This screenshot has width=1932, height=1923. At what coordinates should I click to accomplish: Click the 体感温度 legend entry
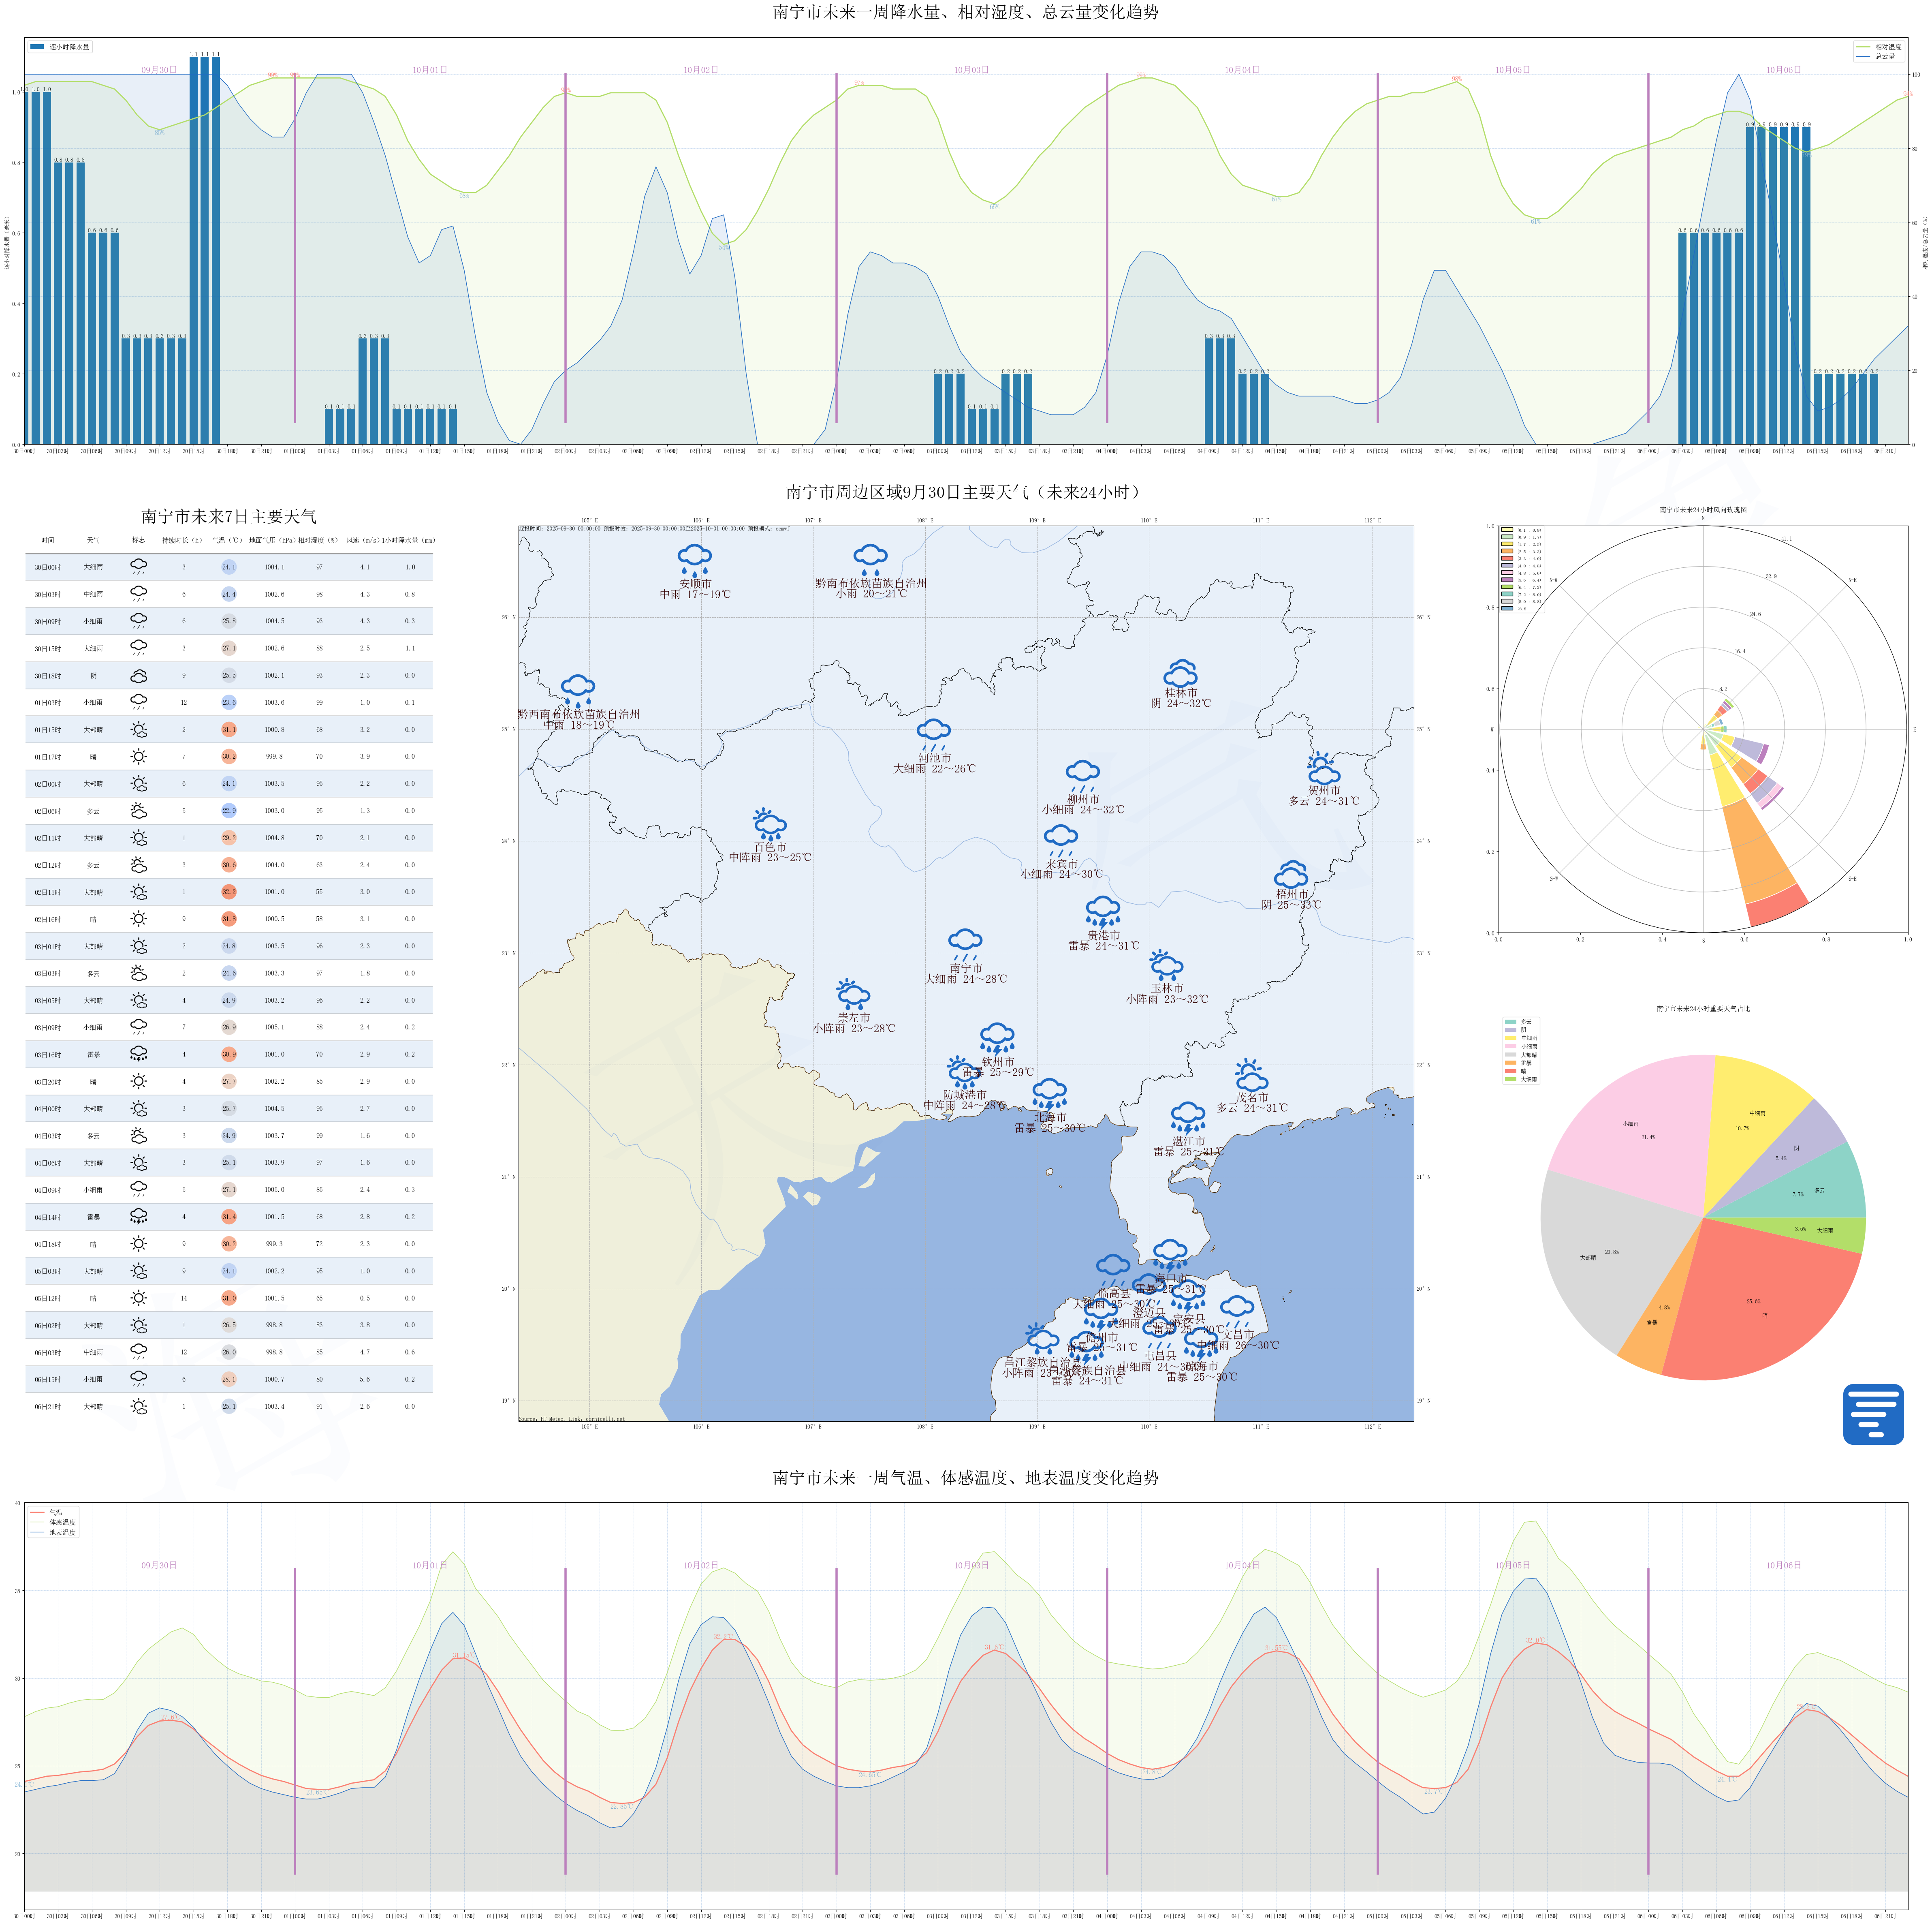click(x=53, y=1523)
